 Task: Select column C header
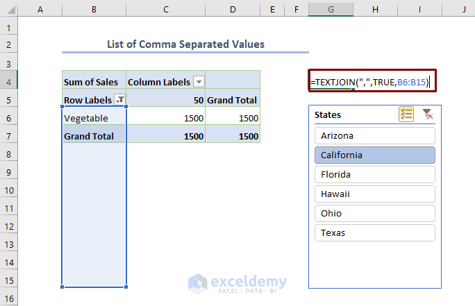click(166, 10)
